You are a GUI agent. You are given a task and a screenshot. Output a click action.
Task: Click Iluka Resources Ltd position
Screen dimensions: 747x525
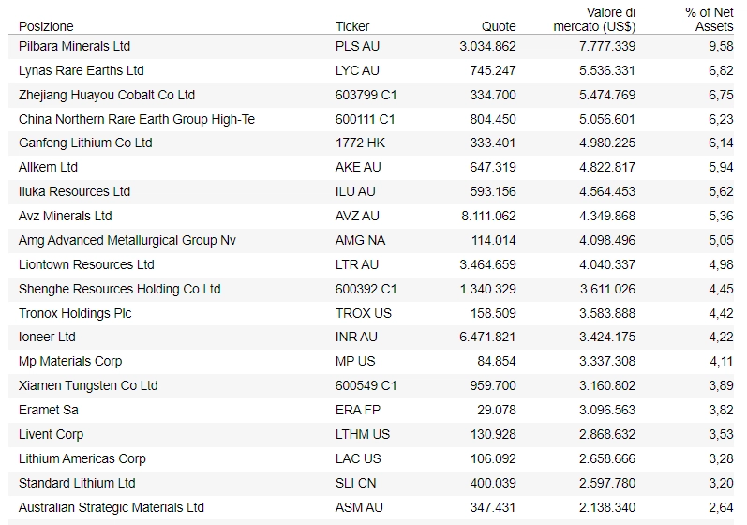point(74,191)
